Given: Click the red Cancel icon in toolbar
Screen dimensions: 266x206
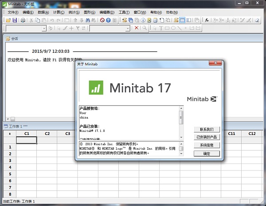Looking at the screenshot, I should [x=102, y=20].
